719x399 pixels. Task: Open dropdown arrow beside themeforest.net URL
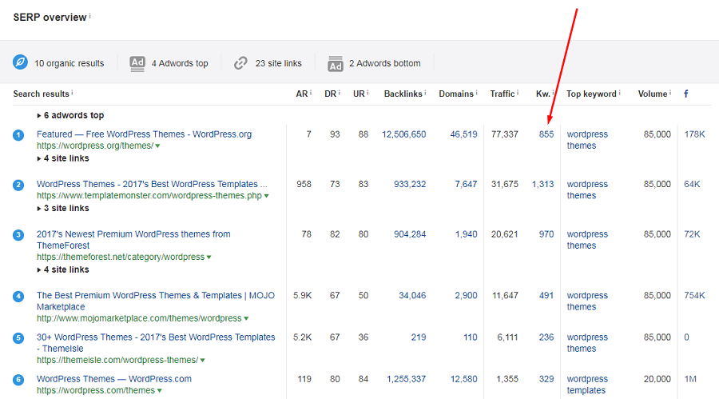click(209, 257)
